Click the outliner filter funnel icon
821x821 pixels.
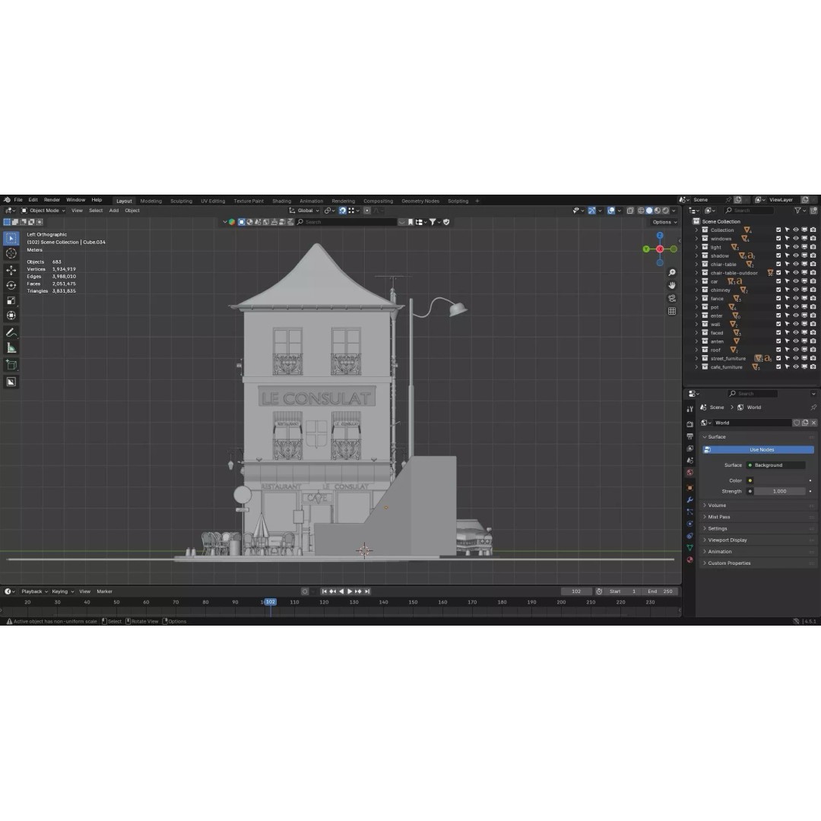tap(797, 211)
